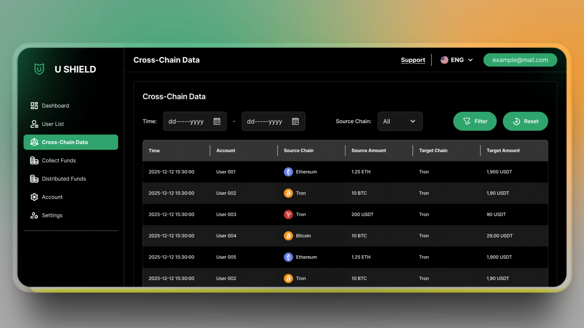Click the start date input field
The image size is (584, 328).
[x=186, y=121]
